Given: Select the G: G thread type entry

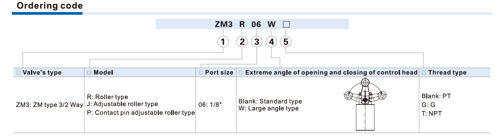Looking at the screenshot, I should (x=426, y=104).
